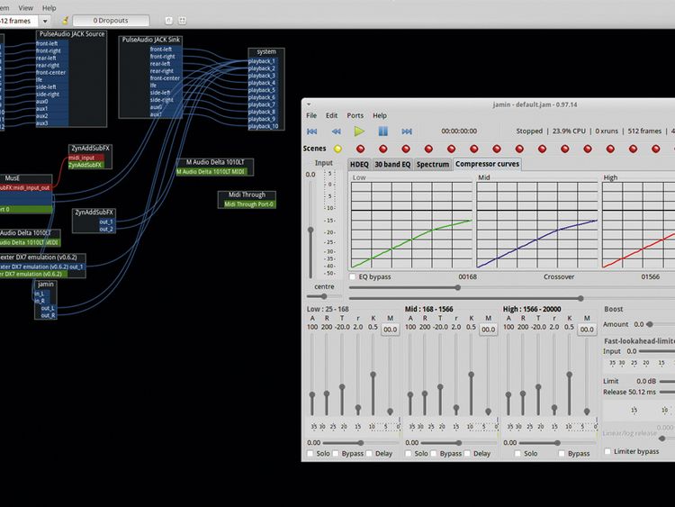Screen dimensions: 675x507
Task: Click the centre balance slider handle
Action: pos(324,296)
